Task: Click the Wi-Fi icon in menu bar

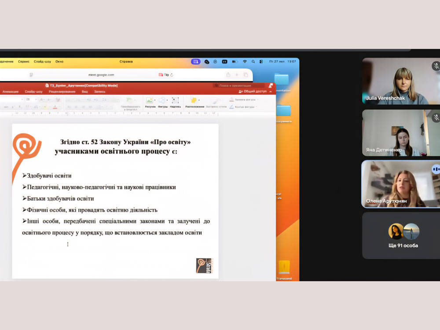Action: pos(245,62)
